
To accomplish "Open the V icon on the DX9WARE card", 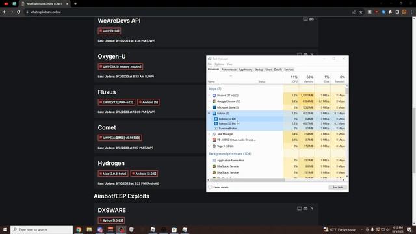I will pos(312,208).
